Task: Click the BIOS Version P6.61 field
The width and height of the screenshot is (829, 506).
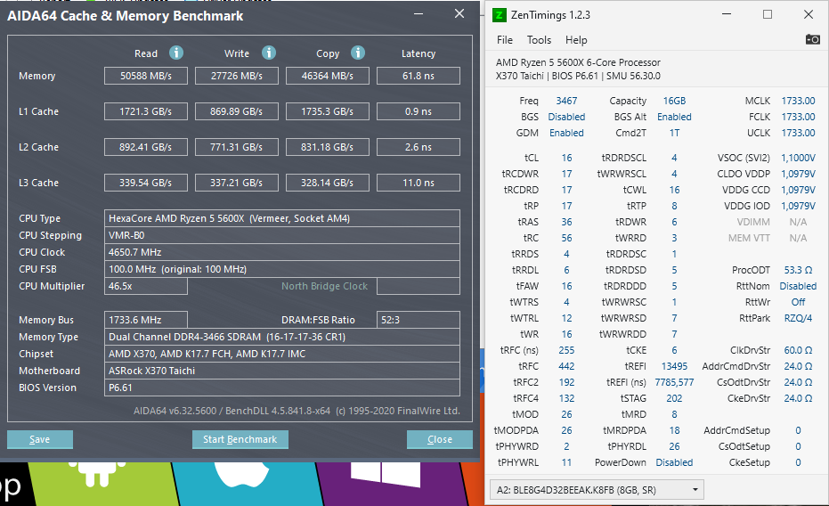Action: coord(281,388)
